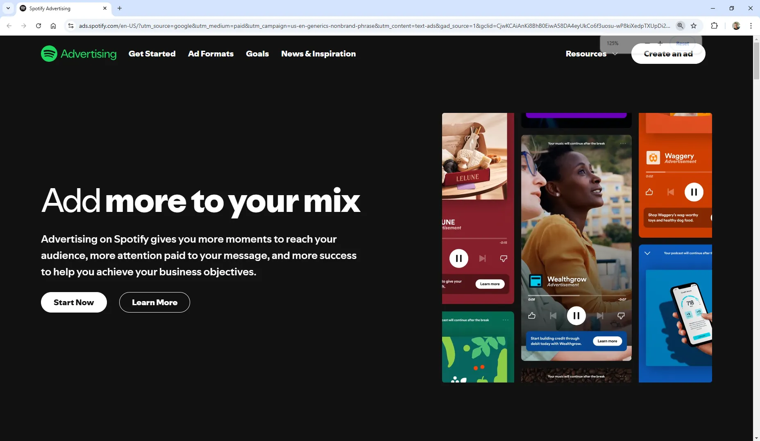Decrease zoom with minus button
Screen dimensions: 760x441
pyautogui.click(x=647, y=43)
